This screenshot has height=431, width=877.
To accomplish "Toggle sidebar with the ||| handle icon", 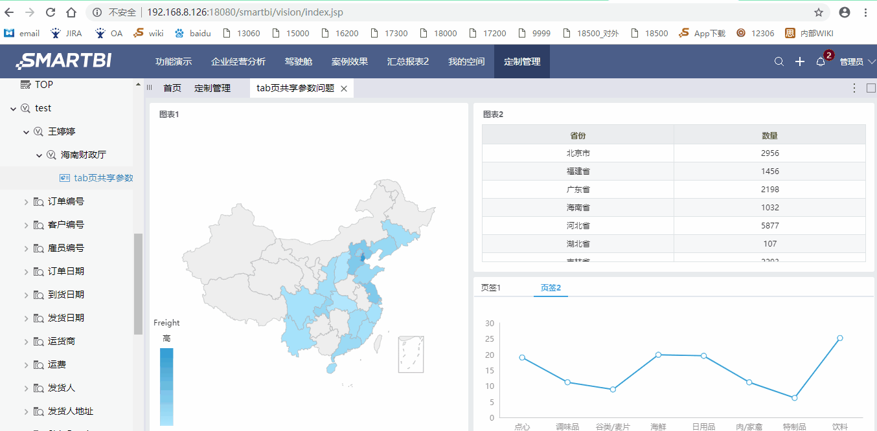I will tap(150, 88).
